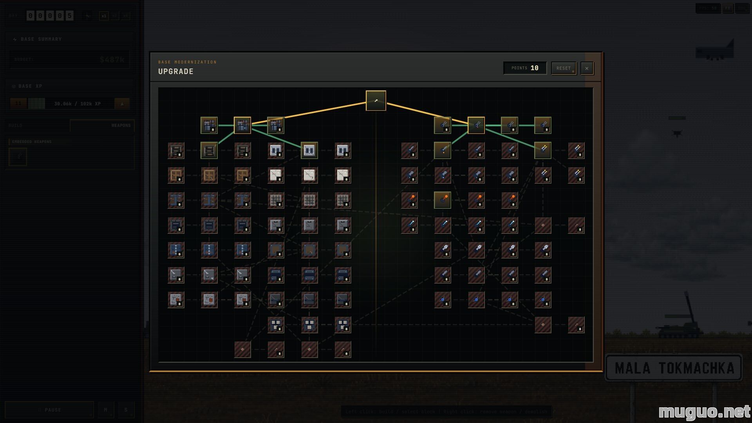Select the blue-framed block node lacking a counter
Viewport: 752px width, 423px height.
[x=209, y=200]
